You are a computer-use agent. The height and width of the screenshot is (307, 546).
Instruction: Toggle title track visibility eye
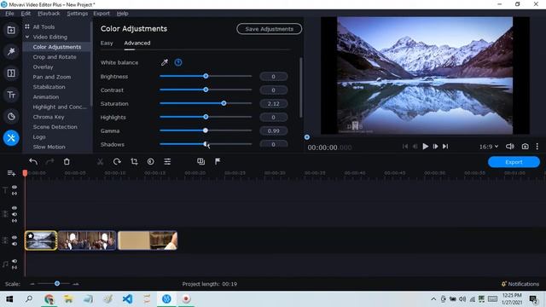coord(15,187)
